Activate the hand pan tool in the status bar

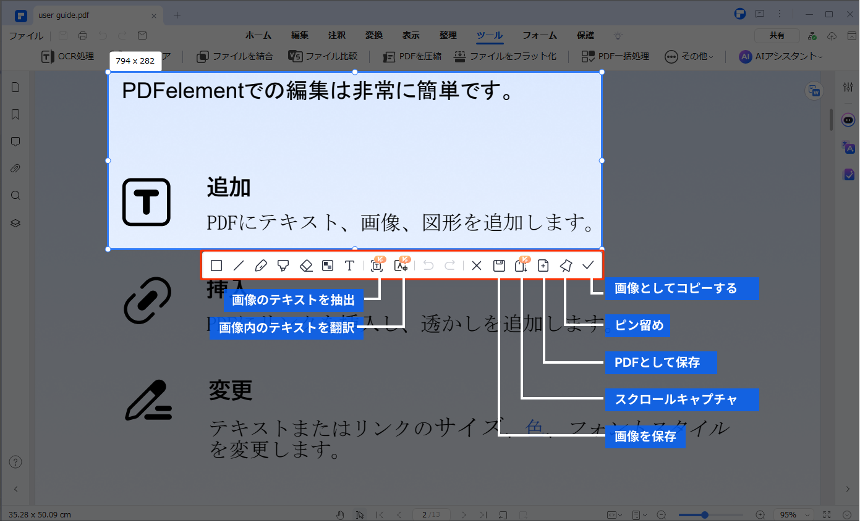[x=340, y=515]
